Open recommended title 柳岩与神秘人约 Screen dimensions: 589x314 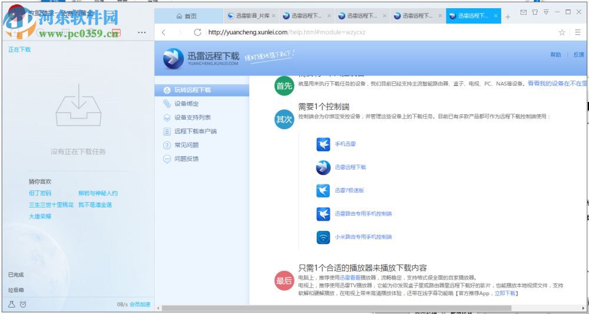tap(98, 193)
